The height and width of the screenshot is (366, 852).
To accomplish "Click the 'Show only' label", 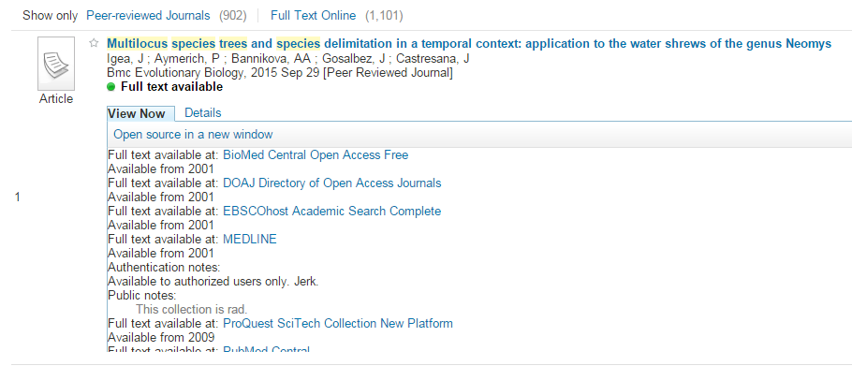I will click(x=50, y=16).
